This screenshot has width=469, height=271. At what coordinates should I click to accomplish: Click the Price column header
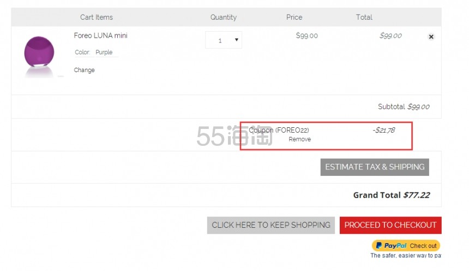(294, 17)
